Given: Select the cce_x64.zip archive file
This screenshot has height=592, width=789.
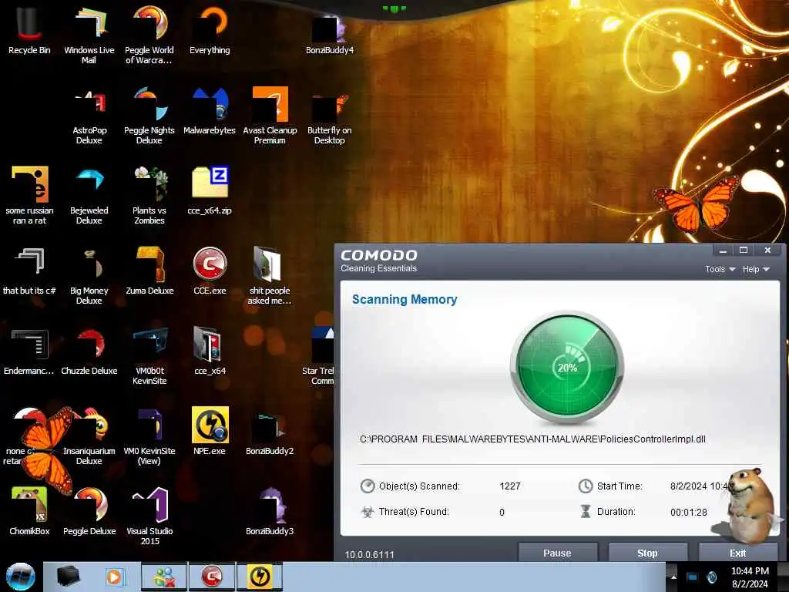Looking at the screenshot, I should coord(210,190).
